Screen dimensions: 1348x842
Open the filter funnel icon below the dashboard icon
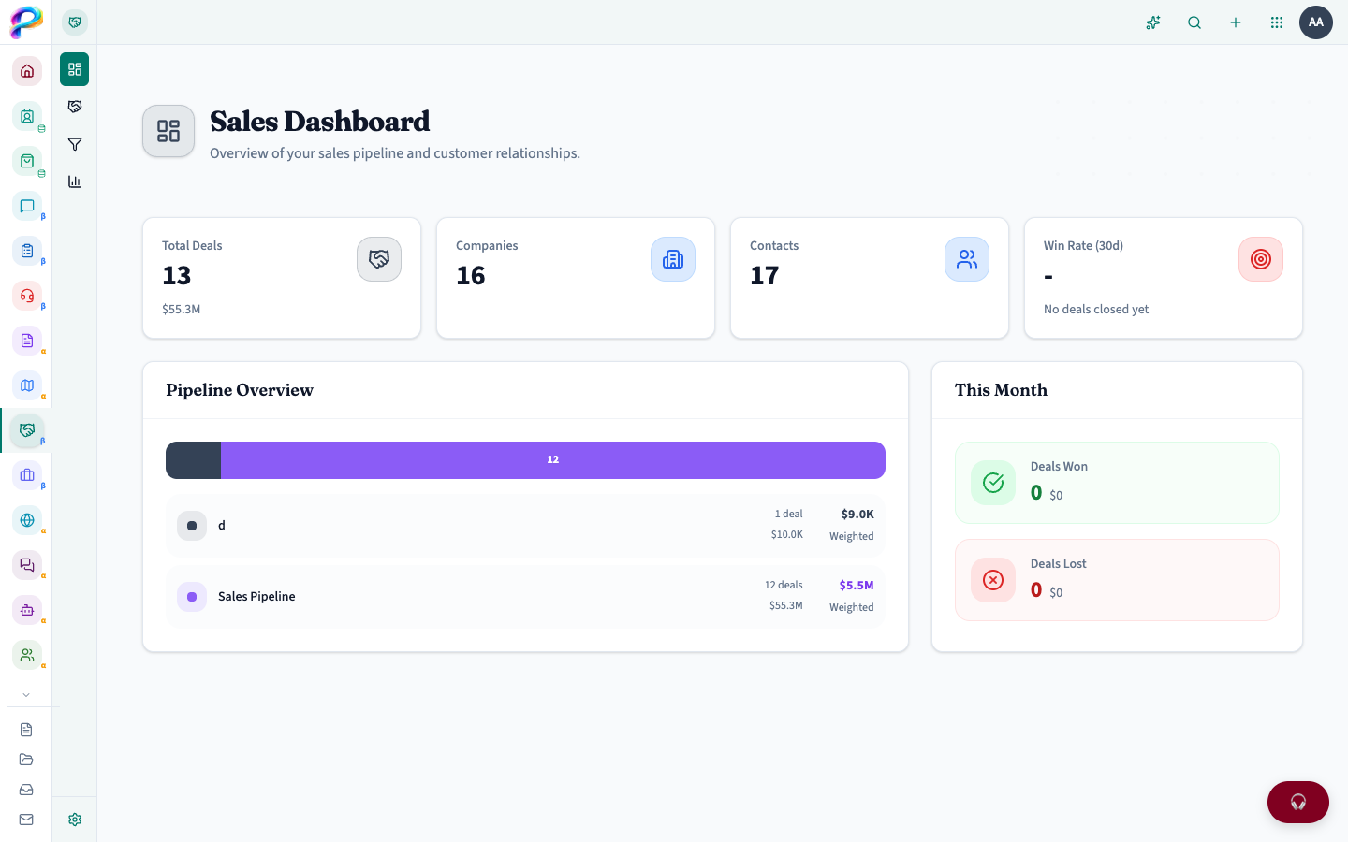tap(74, 143)
